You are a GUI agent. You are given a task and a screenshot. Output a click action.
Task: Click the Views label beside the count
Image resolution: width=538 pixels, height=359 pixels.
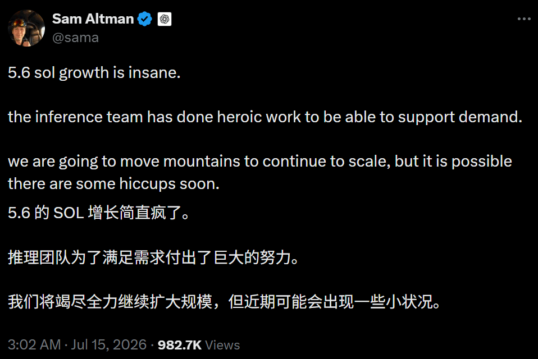click(x=222, y=345)
